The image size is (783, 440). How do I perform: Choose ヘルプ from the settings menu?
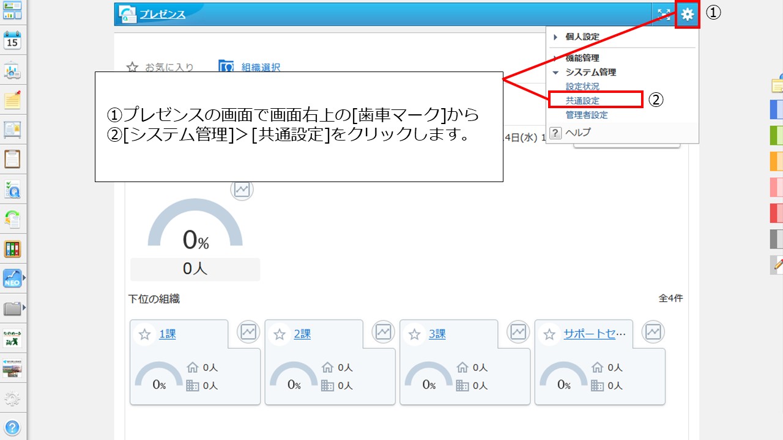[x=578, y=133]
